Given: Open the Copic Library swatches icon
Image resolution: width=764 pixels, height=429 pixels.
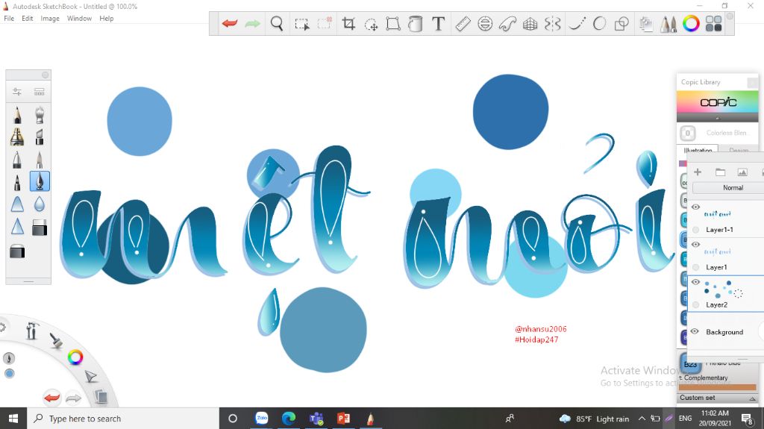Looking at the screenshot, I should click(x=713, y=23).
